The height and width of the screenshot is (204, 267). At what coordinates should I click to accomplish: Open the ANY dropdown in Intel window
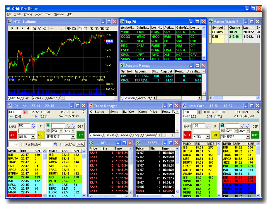(248, 131)
